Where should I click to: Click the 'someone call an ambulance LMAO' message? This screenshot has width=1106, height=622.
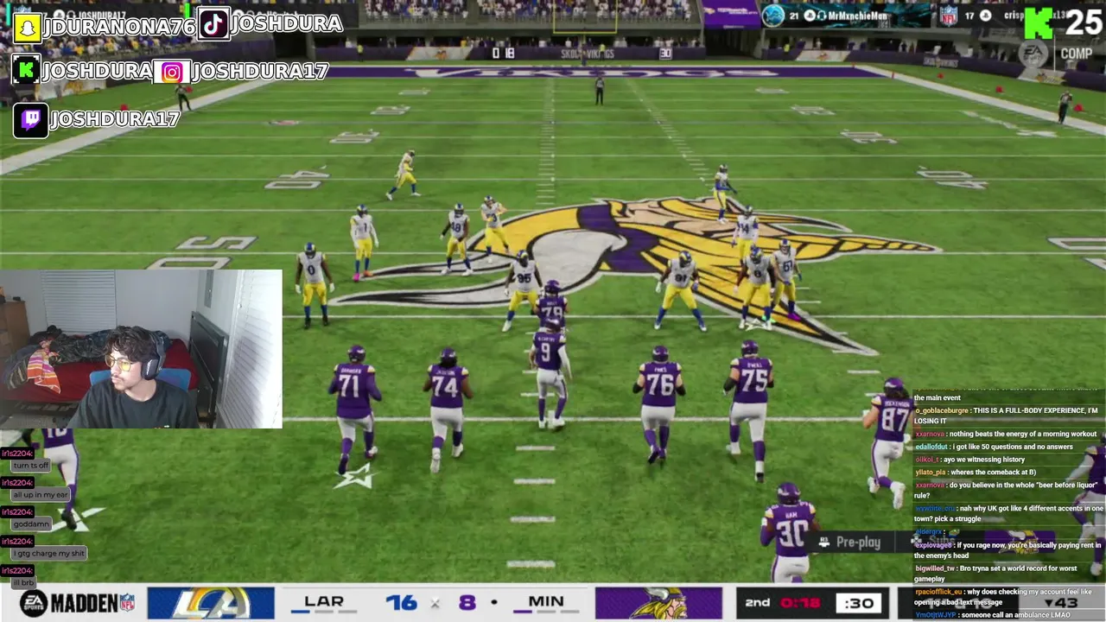1015,615
